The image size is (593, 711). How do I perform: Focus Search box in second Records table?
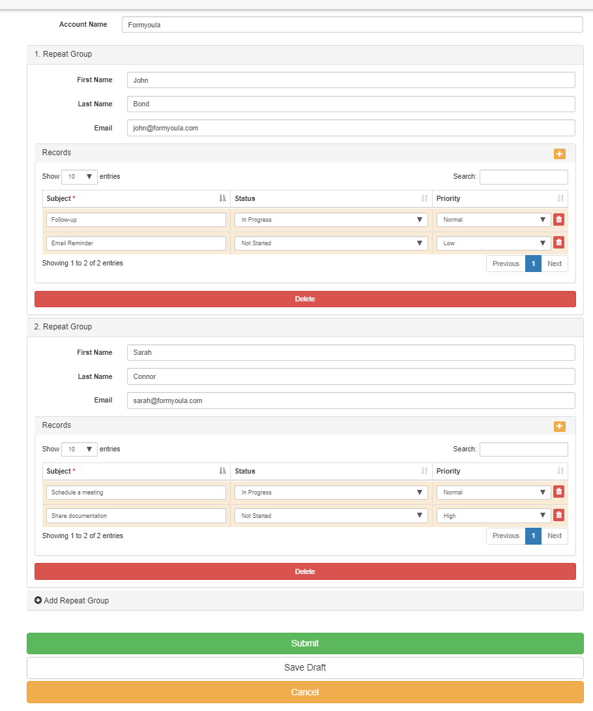pyautogui.click(x=524, y=449)
